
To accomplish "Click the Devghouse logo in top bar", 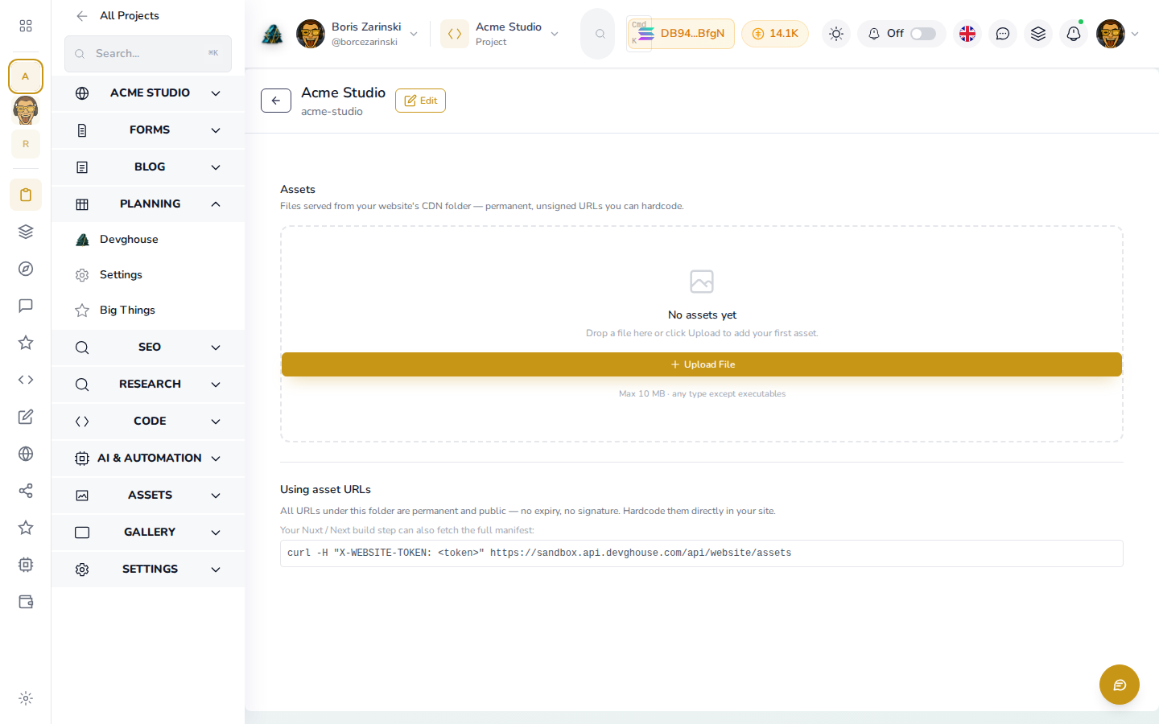I will tap(273, 34).
